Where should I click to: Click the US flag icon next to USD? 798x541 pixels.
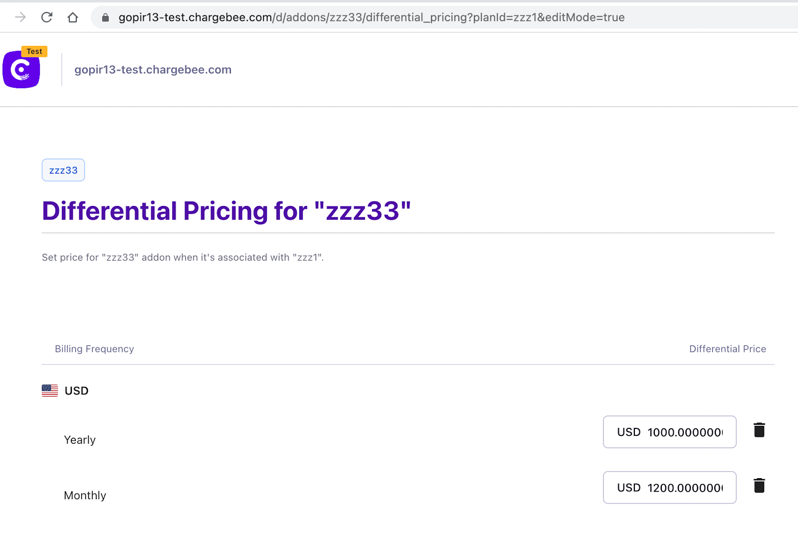point(50,390)
